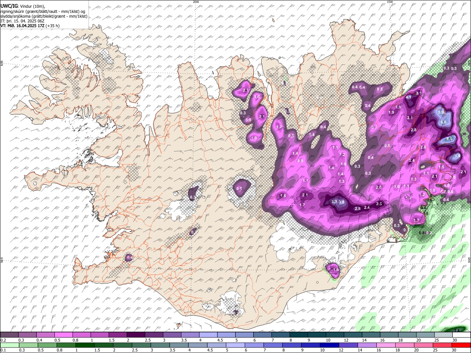Select the bright pink swatch between 0.5 and 0.8
Screen dimensions: 471x353
(63, 335)
